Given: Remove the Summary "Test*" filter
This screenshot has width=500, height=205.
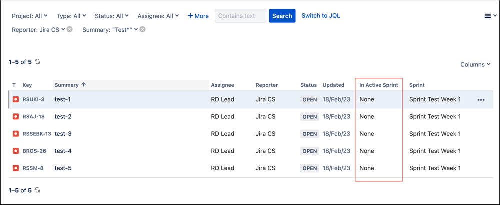Looking at the screenshot, I should tap(143, 29).
